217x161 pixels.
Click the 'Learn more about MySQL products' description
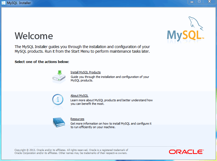click(112, 102)
